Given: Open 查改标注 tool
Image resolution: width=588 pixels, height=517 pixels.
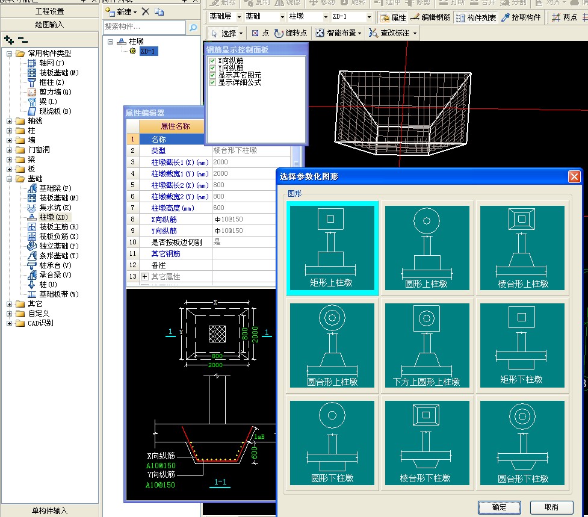Looking at the screenshot, I should click(x=392, y=33).
